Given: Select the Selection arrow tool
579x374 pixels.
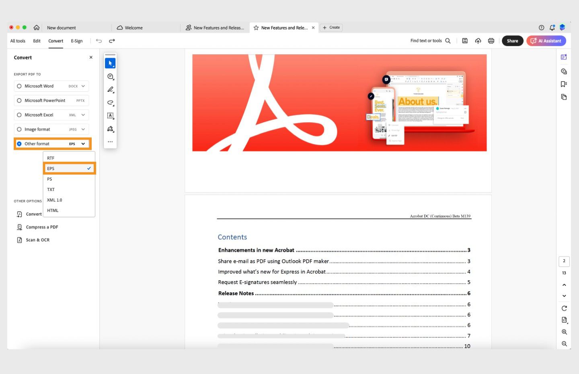Looking at the screenshot, I should click(x=110, y=63).
